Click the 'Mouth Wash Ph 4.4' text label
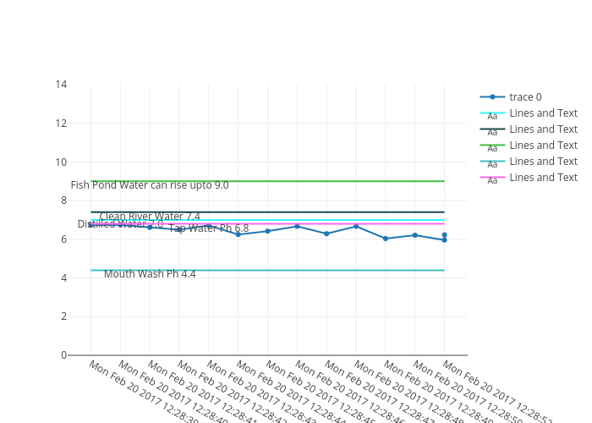592x423 pixels. (150, 274)
